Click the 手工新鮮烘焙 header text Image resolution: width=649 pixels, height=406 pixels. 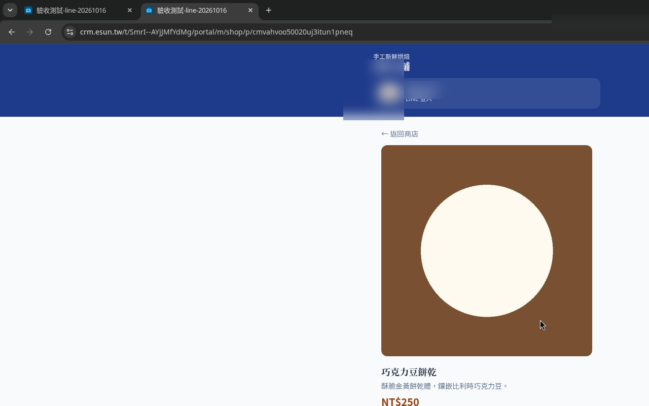[391, 57]
